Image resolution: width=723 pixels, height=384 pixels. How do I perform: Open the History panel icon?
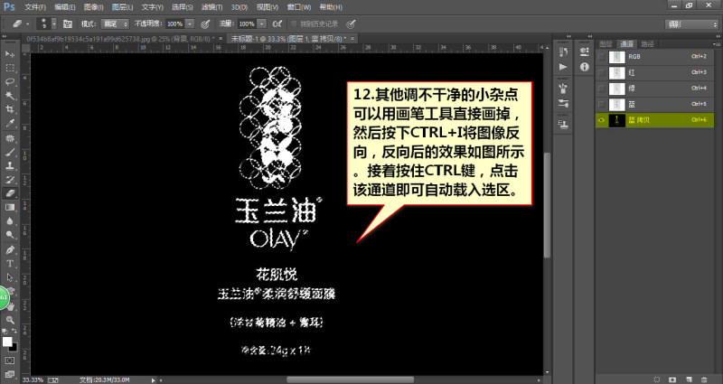562,52
